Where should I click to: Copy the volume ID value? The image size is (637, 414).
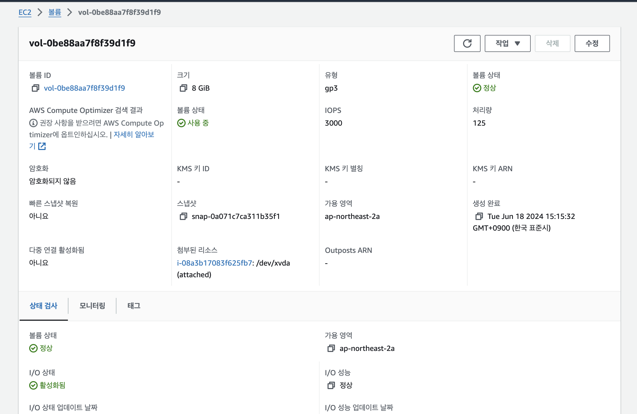click(35, 88)
